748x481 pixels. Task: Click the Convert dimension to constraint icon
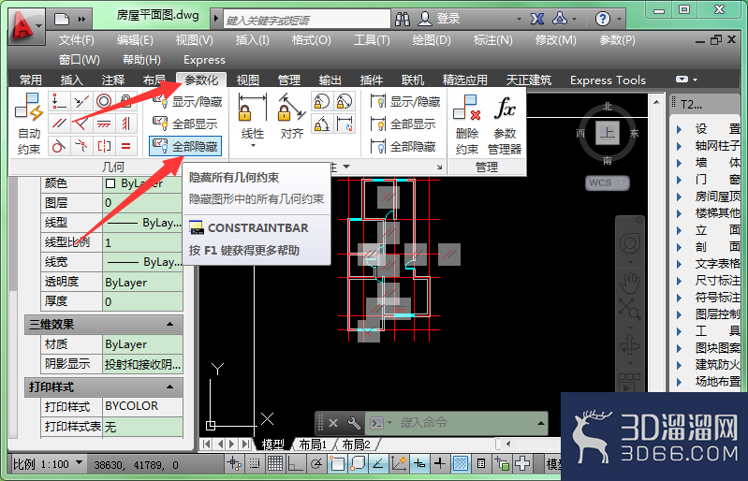tap(344, 124)
